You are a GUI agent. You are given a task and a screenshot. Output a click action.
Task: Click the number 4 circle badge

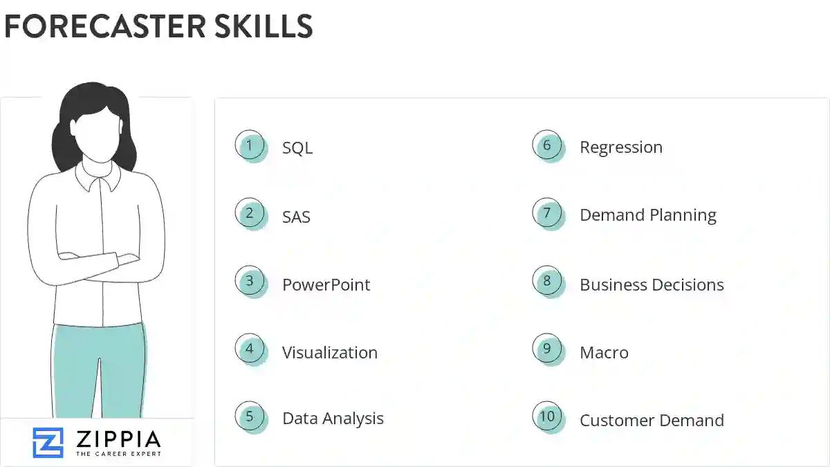[x=250, y=349]
